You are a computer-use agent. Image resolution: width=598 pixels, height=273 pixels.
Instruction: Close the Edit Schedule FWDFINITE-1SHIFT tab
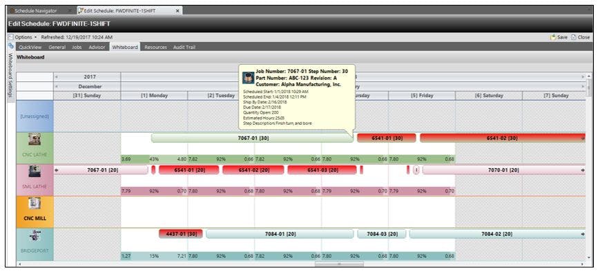pos(177,11)
